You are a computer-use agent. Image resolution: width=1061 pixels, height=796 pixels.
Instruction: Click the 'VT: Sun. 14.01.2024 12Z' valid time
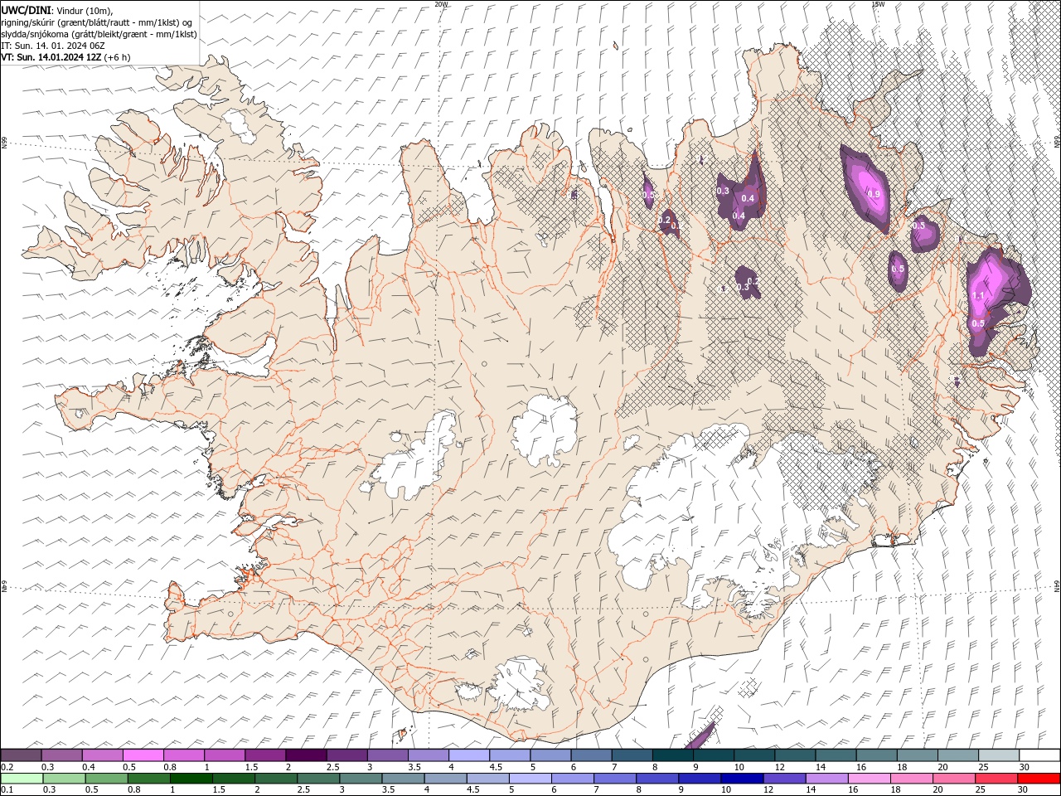click(x=51, y=57)
